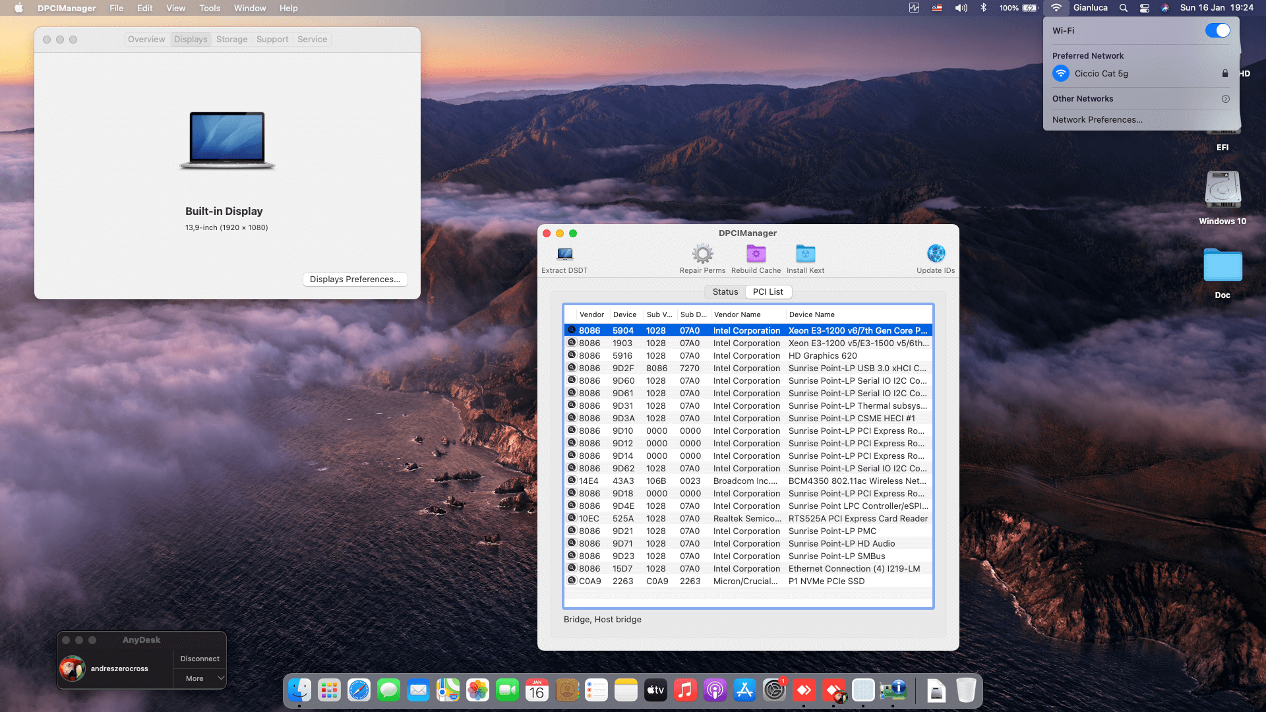
Task: Click magnifier icon beside BCM4350 row
Action: [572, 481]
